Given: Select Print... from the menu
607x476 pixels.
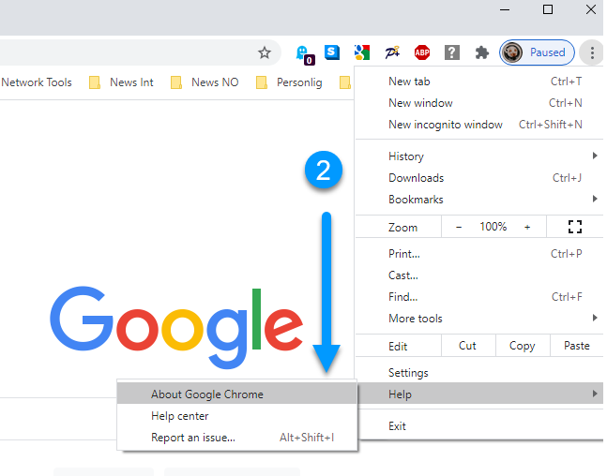Looking at the screenshot, I should tap(479, 254).
